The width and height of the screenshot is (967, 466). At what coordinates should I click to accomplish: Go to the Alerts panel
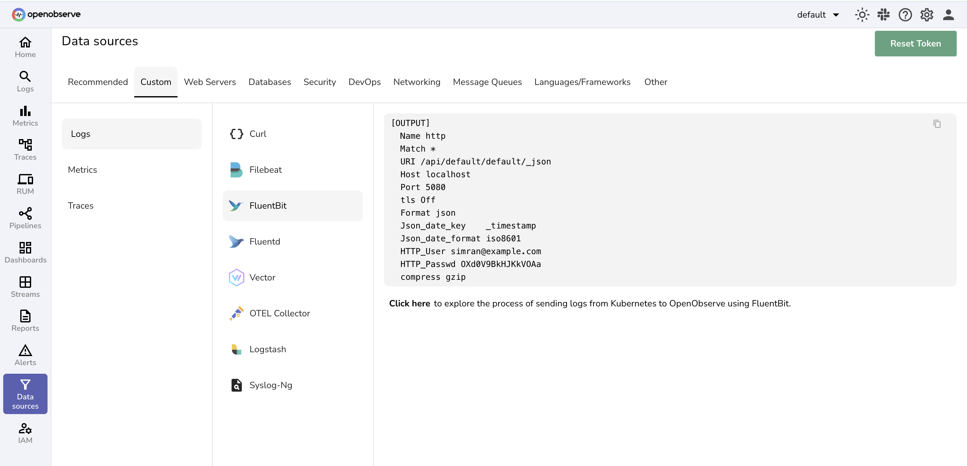click(25, 354)
